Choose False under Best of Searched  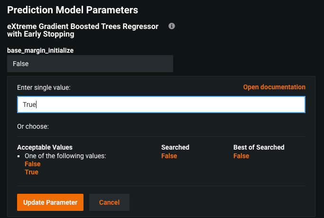(241, 156)
